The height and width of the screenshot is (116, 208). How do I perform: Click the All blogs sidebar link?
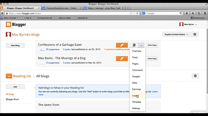click(x=10, y=94)
